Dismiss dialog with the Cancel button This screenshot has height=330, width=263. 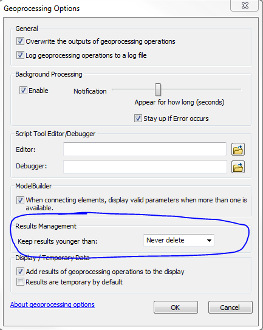pyautogui.click(x=230, y=308)
